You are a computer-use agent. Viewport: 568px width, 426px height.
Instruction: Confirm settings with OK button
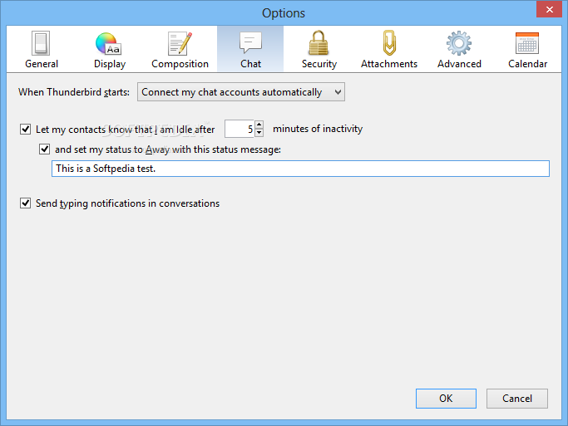tap(446, 399)
